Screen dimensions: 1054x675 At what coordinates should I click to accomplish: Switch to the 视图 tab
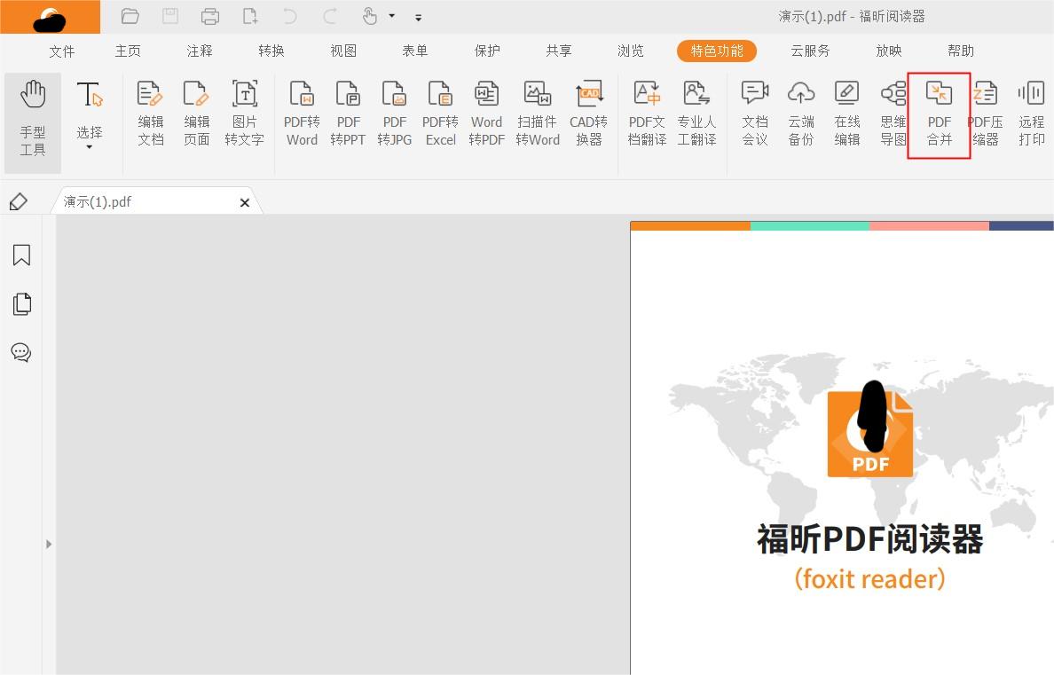click(x=343, y=51)
